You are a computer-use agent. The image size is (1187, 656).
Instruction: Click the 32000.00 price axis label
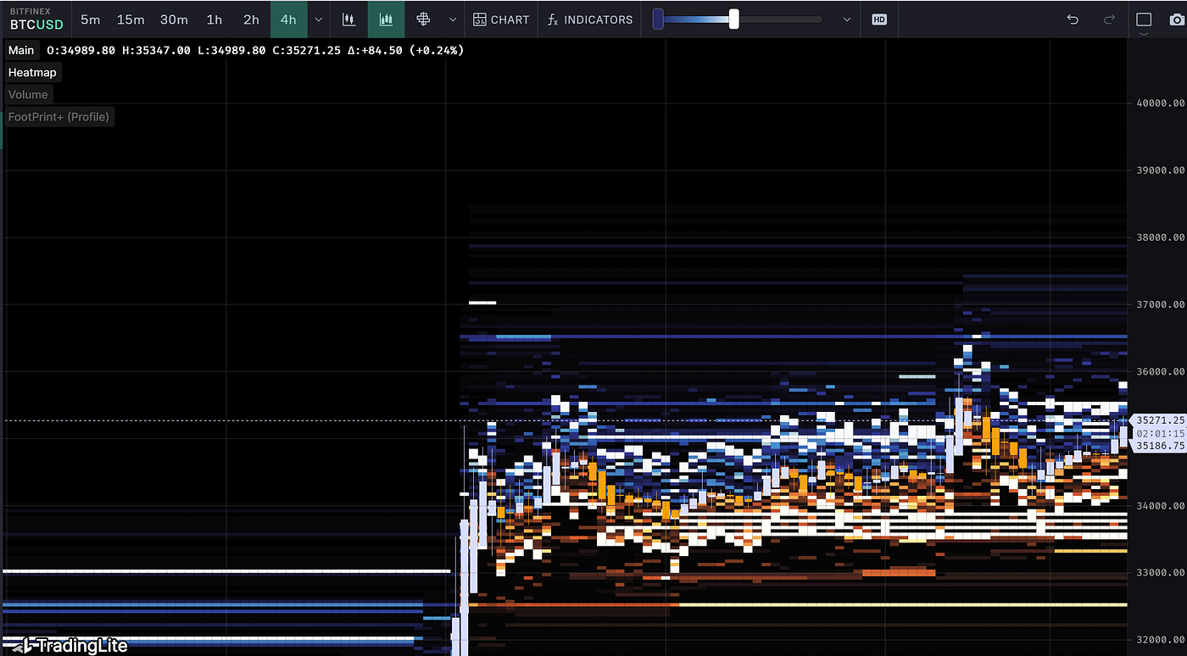coord(1160,640)
